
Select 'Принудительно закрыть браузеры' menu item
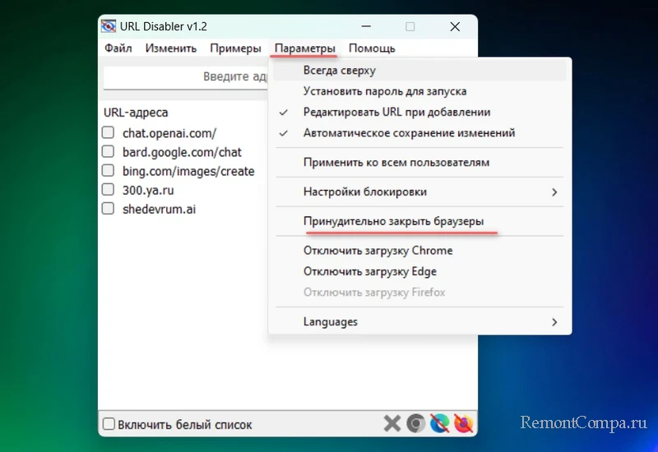pyautogui.click(x=393, y=221)
